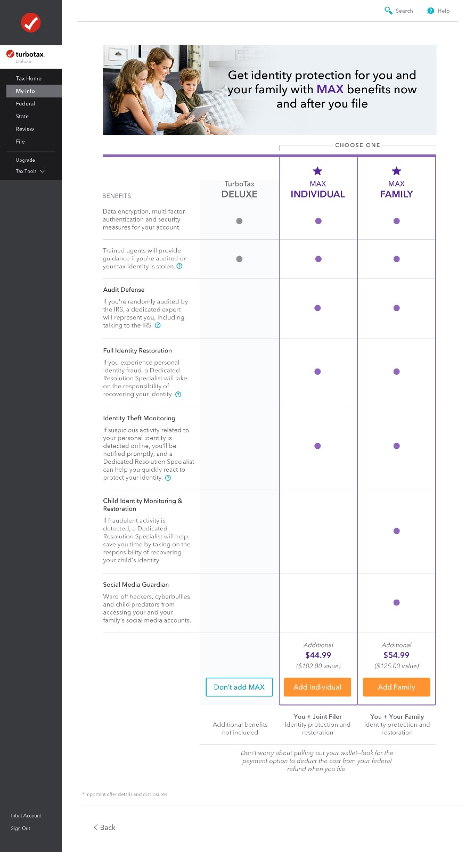The height and width of the screenshot is (852, 474).
Task: Open Search via the magnifier icon
Action: coord(388,11)
